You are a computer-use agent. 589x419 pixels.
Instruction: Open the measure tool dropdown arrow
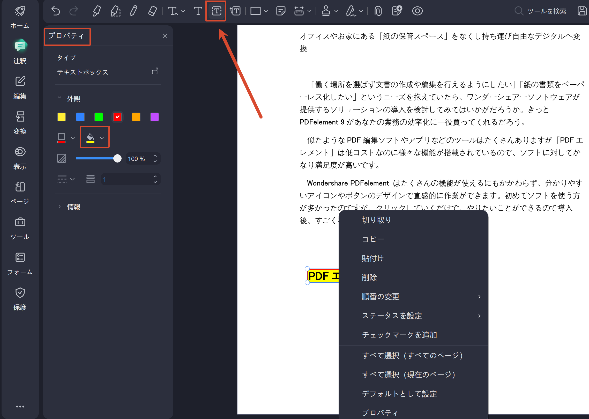click(x=309, y=11)
